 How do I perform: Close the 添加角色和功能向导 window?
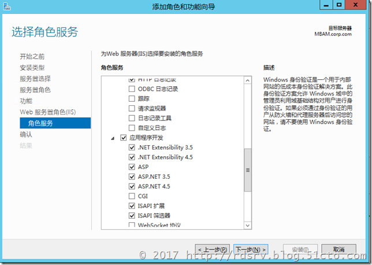pyautogui.click(x=355, y=5)
